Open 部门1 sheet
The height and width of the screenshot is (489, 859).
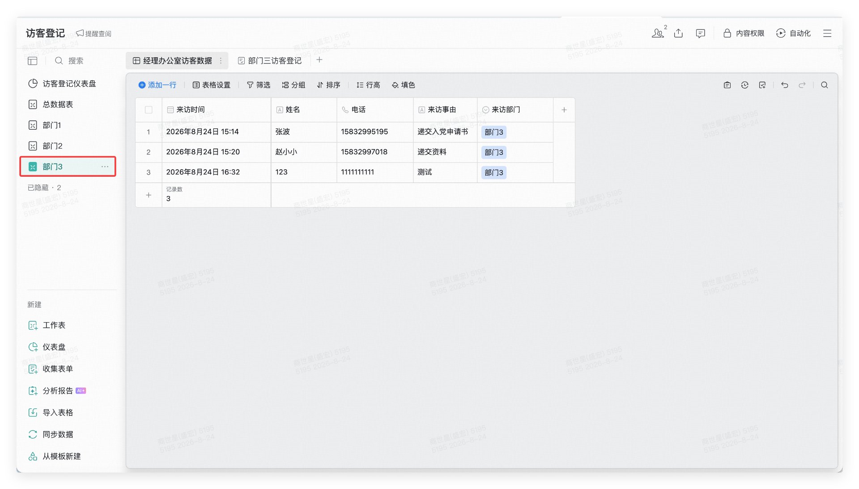click(68, 125)
